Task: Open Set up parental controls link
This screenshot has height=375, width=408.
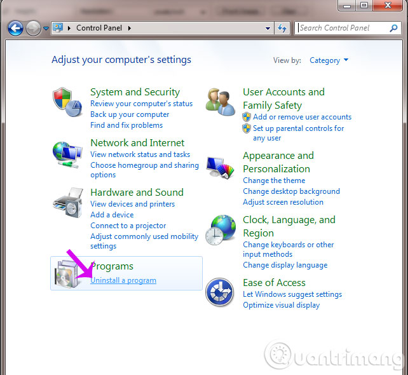Action: pyautogui.click(x=299, y=133)
